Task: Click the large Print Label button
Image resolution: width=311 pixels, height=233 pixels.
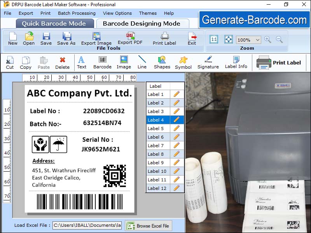Action: point(279,63)
